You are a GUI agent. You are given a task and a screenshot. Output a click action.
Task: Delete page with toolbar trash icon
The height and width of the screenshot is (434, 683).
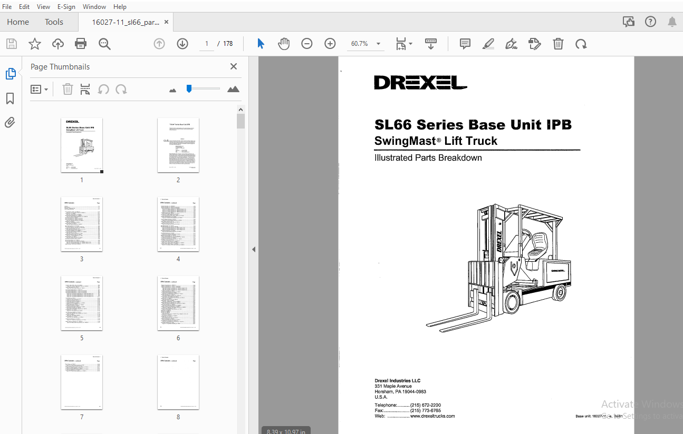(x=558, y=44)
